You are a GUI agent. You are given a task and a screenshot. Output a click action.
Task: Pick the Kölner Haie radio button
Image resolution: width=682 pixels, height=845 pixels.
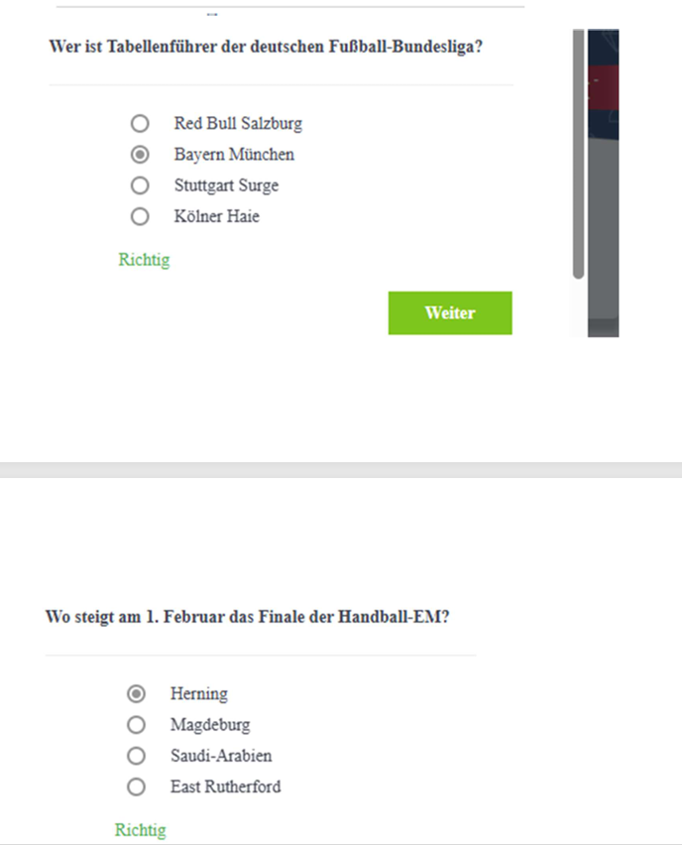tap(140, 216)
